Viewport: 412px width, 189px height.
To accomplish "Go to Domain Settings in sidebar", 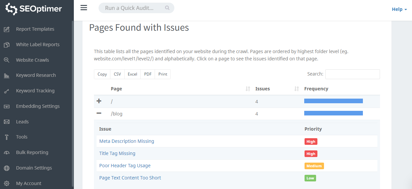I will pos(34,168).
